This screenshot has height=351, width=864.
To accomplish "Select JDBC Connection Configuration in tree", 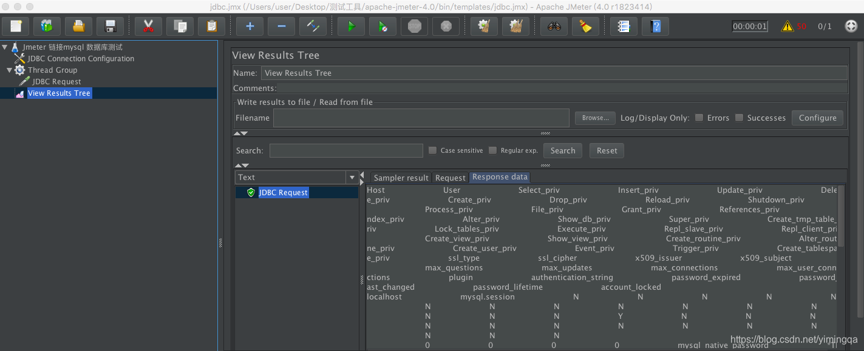I will tap(81, 59).
